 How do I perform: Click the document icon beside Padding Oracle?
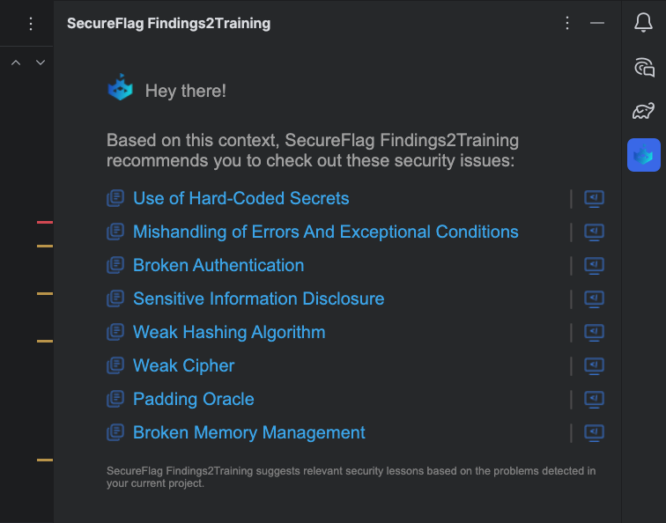click(115, 400)
